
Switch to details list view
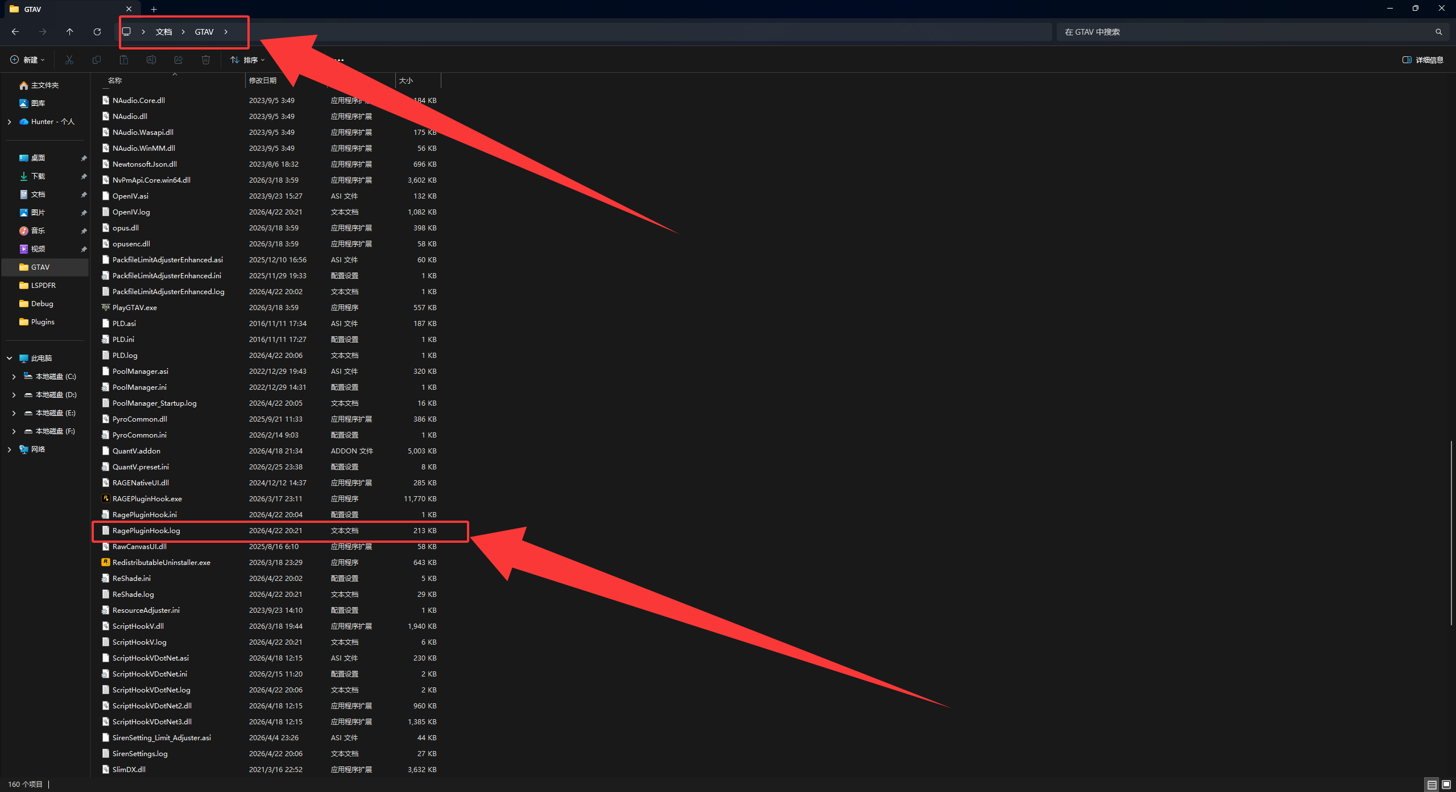coord(1432,785)
